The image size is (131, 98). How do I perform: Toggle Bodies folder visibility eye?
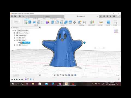pyautogui.click(x=17, y=40)
